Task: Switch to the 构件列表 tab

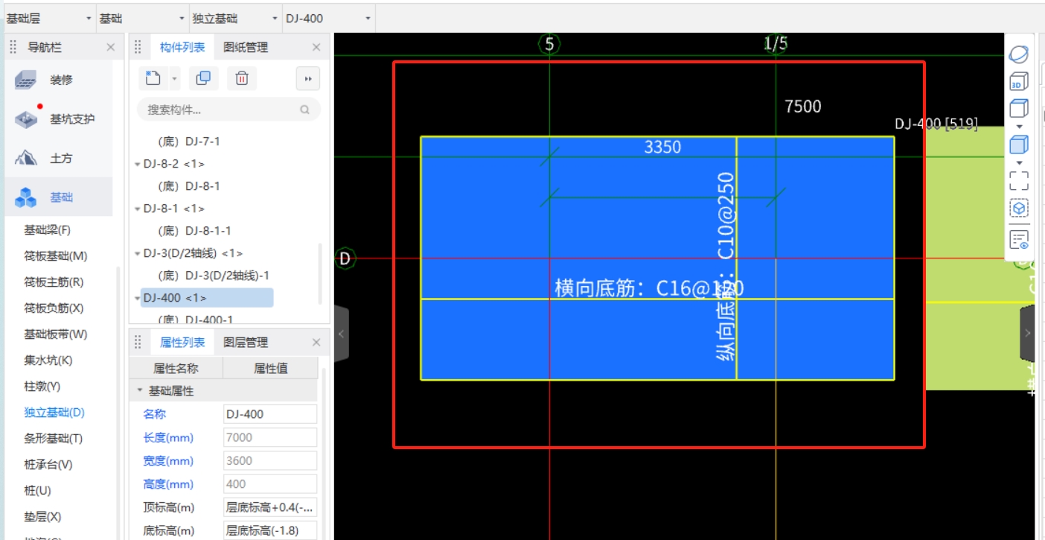Action: click(x=182, y=47)
